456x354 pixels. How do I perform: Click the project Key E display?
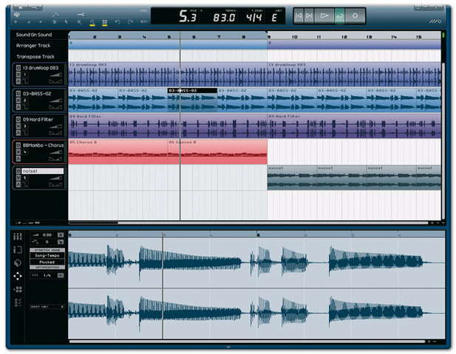click(274, 18)
